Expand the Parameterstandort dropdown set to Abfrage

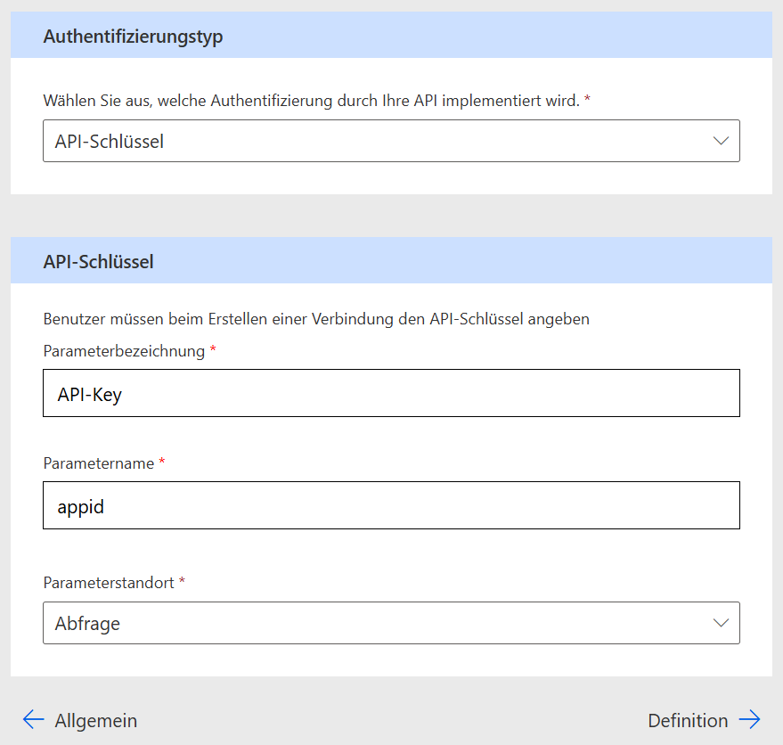click(x=390, y=623)
